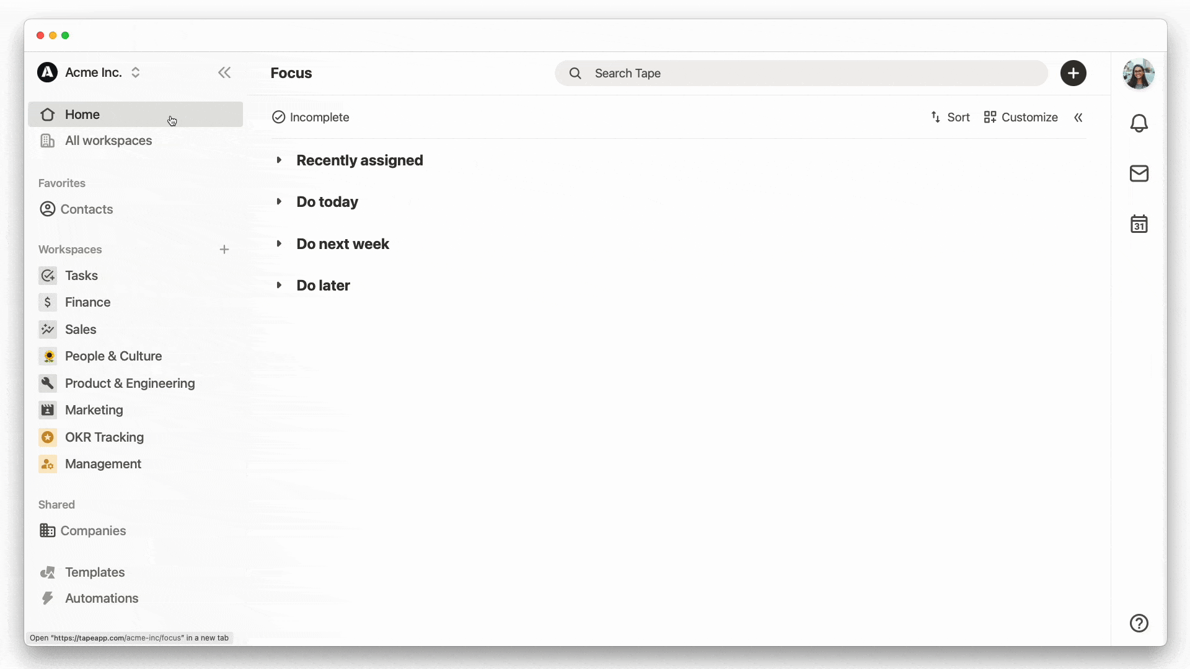Expand the Do today section
This screenshot has width=1190, height=669.
(x=279, y=202)
